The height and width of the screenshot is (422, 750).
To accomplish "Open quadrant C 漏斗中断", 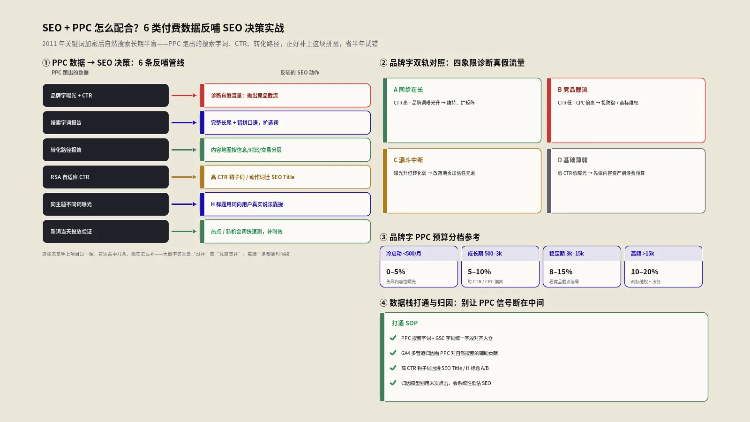I will (462, 181).
